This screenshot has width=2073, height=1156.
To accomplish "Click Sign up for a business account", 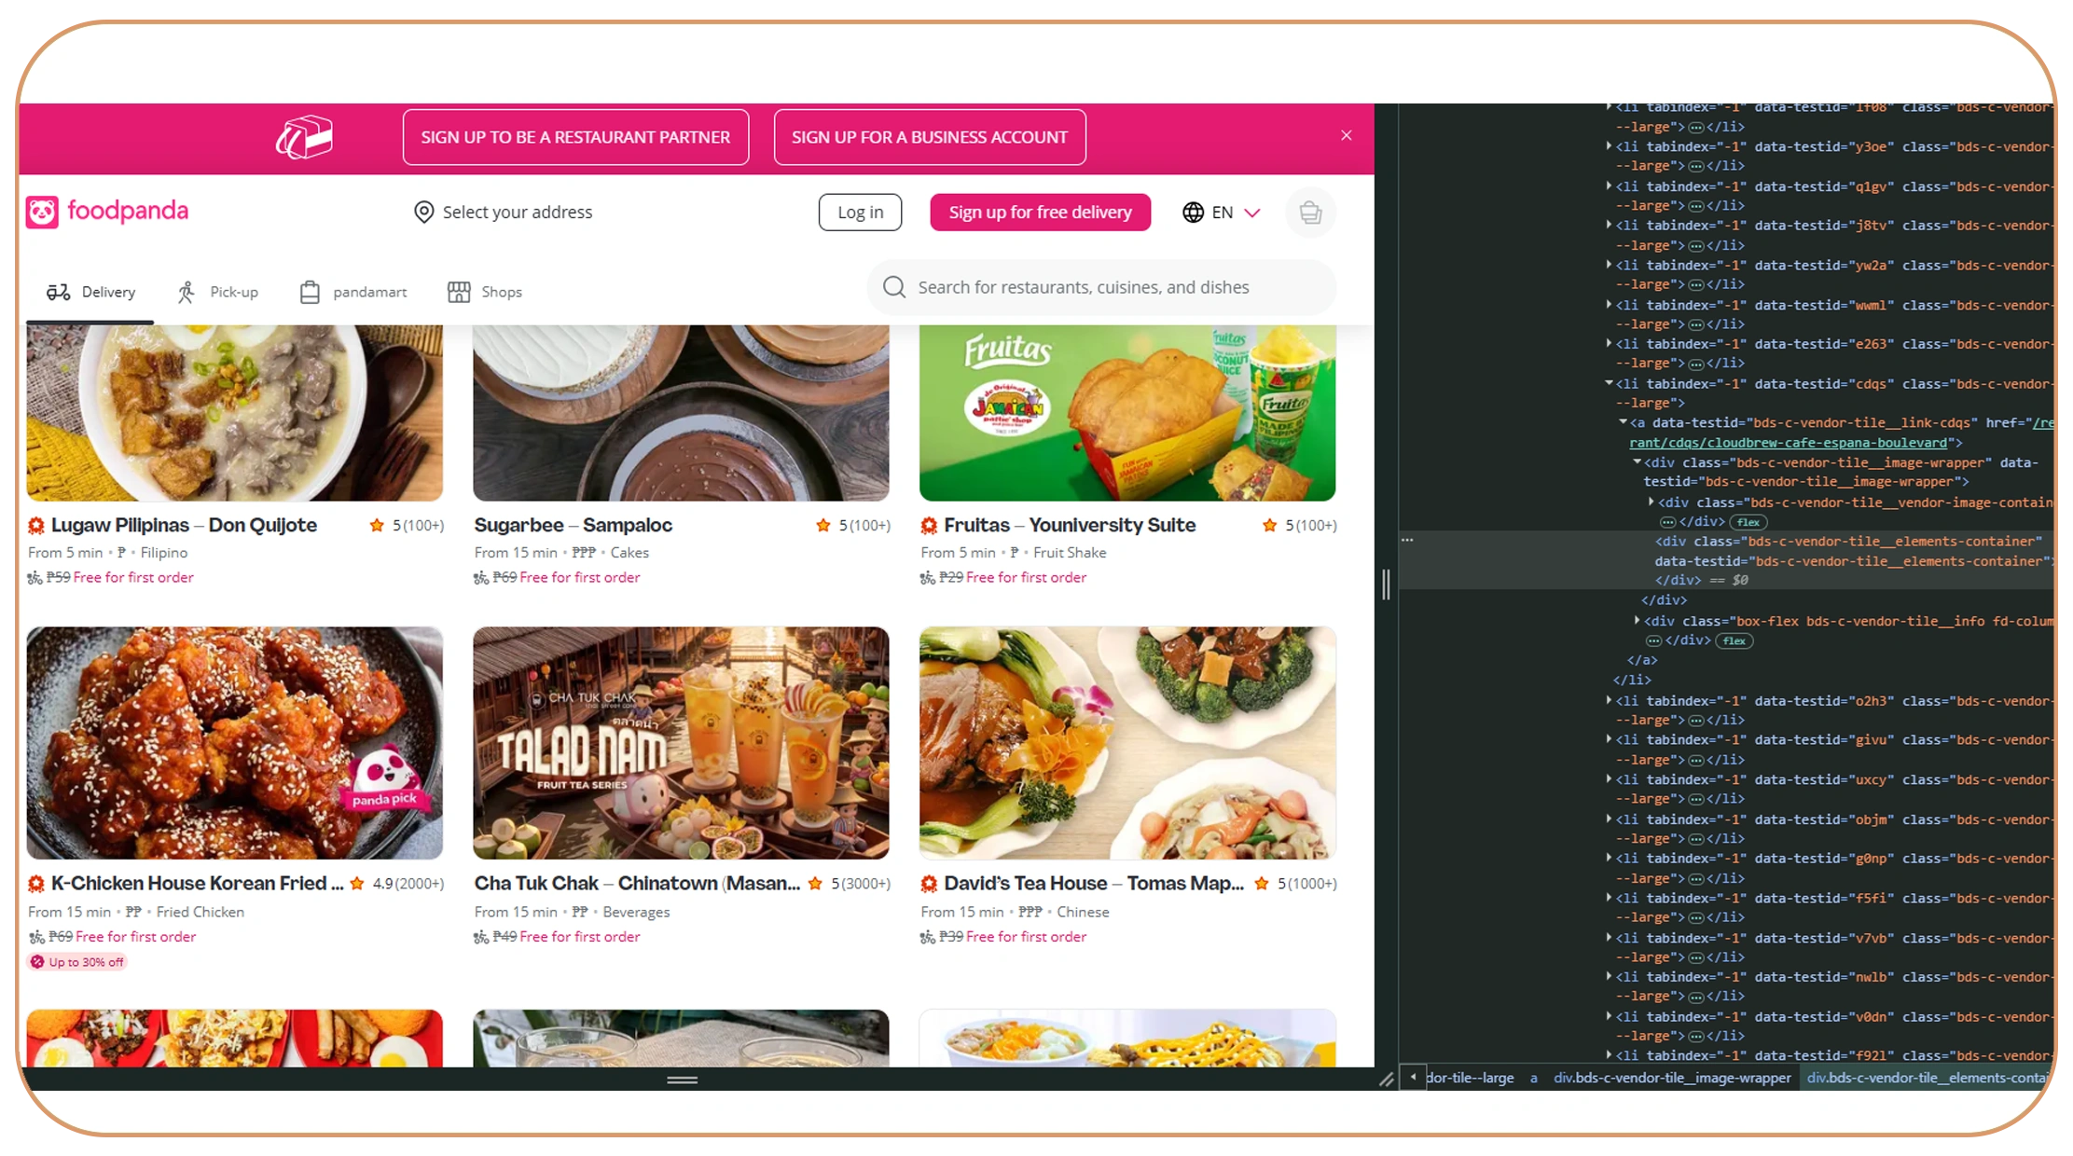I will [x=930, y=137].
